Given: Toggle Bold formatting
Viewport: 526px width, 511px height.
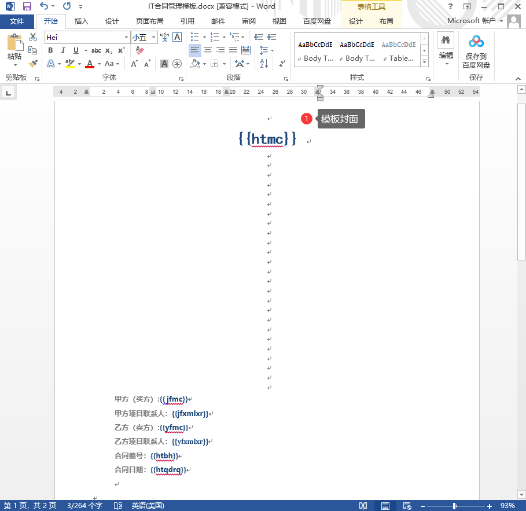Looking at the screenshot, I should [51, 50].
